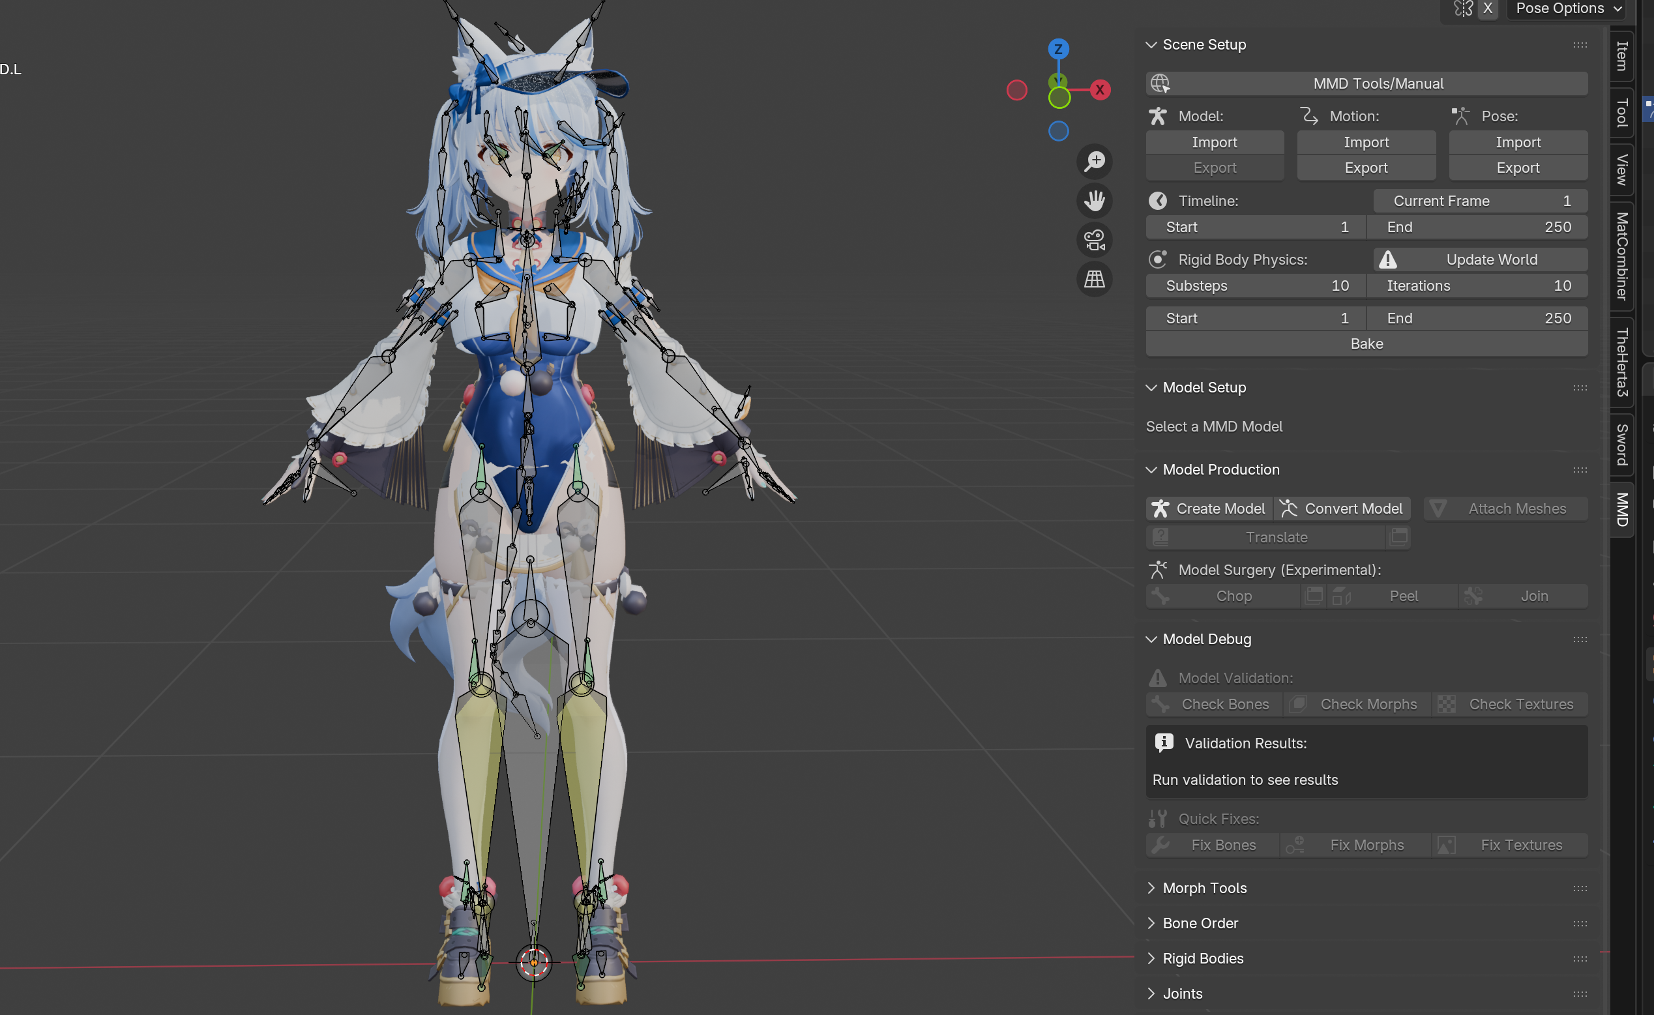Screen dimensions: 1654x1015
Task: Switch perspective/orthographic grid icon
Action: (x=1094, y=278)
